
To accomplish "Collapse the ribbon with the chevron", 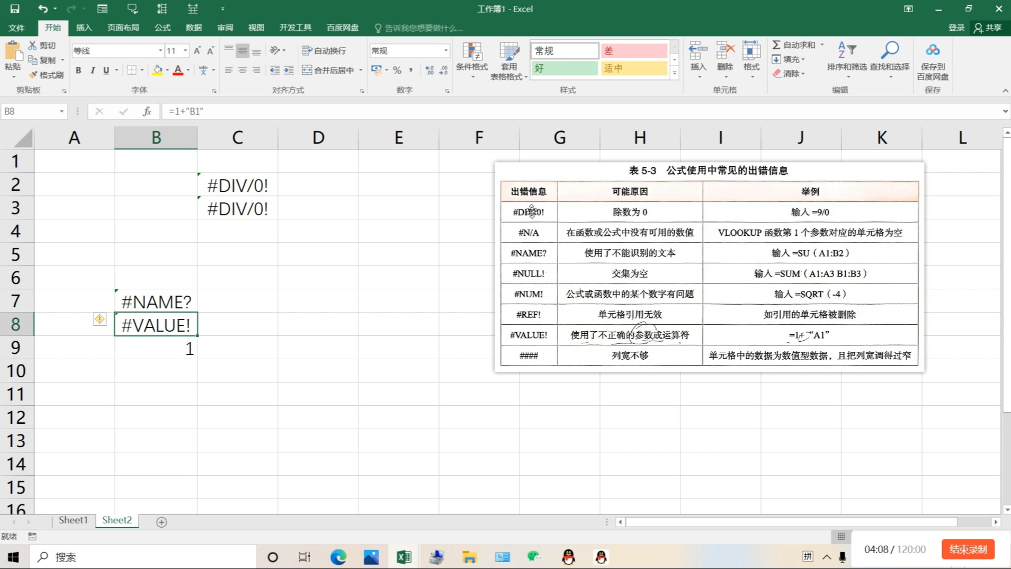I will tap(1005, 91).
